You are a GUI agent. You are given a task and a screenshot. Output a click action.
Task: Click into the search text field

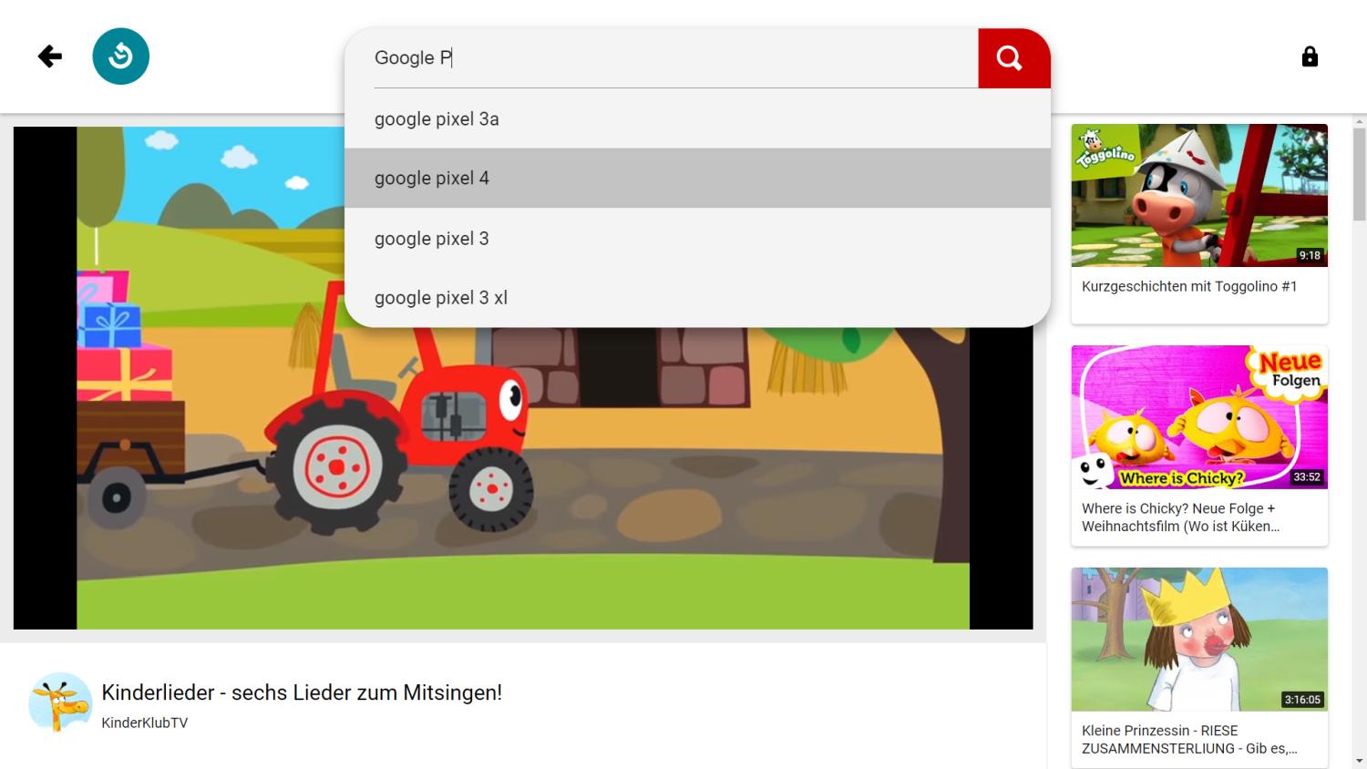(674, 58)
